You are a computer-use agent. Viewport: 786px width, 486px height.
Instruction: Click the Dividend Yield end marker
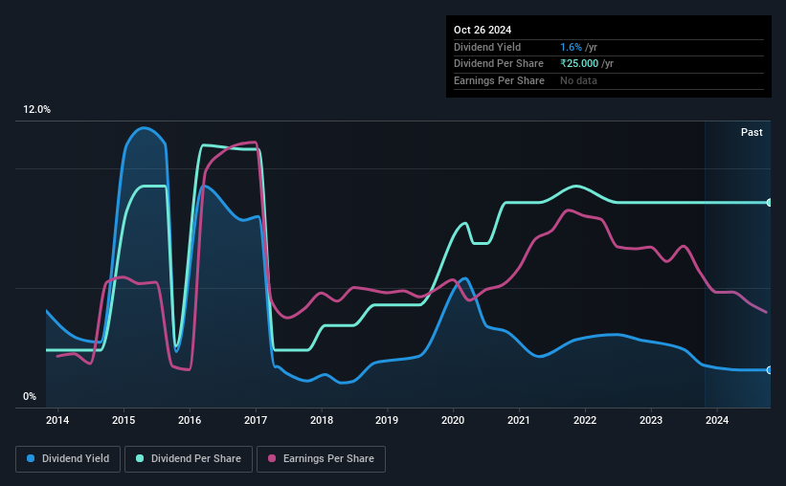(770, 369)
